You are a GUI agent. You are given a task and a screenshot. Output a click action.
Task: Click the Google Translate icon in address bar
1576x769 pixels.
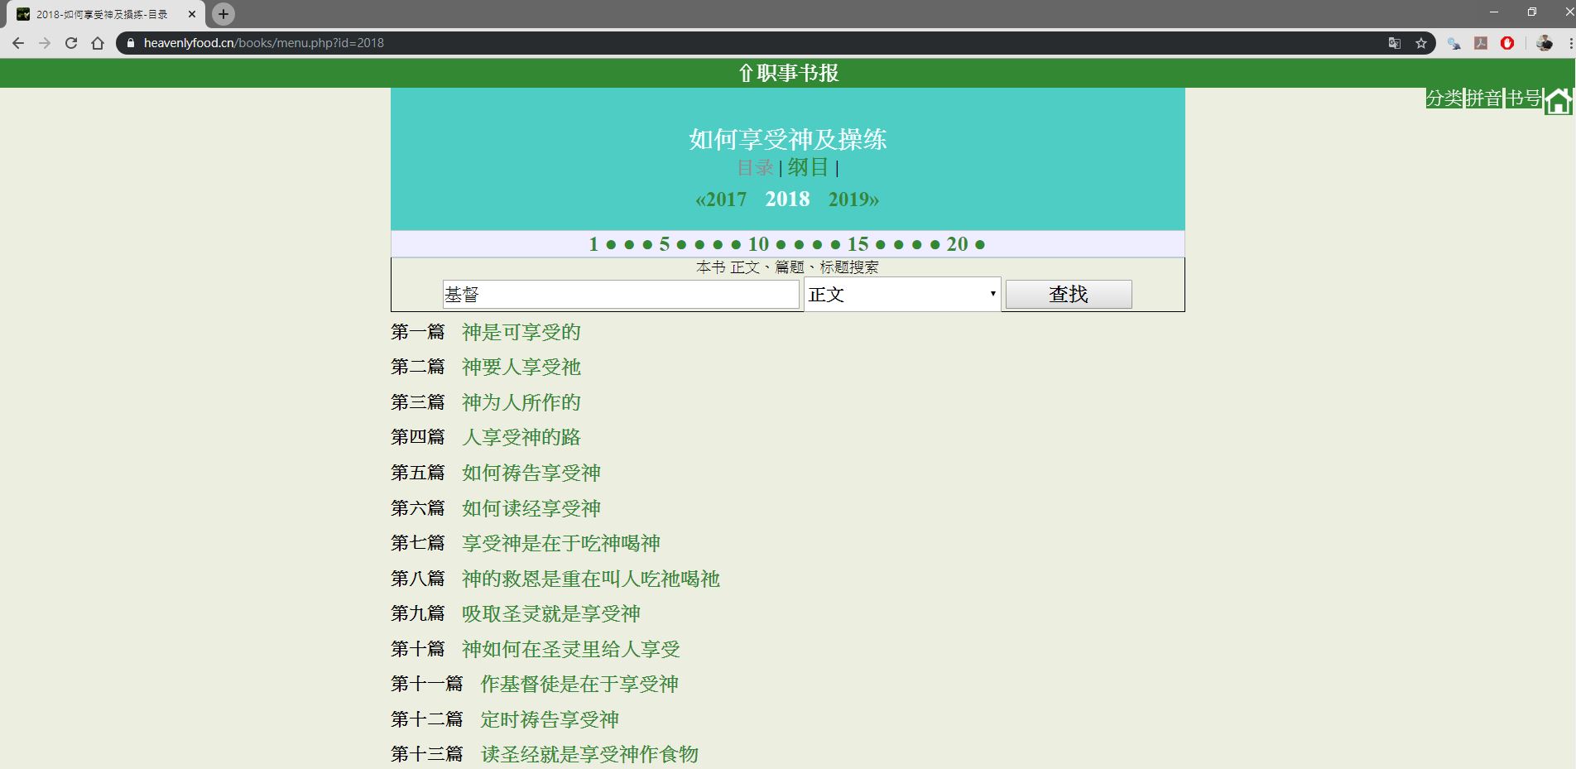pos(1395,43)
